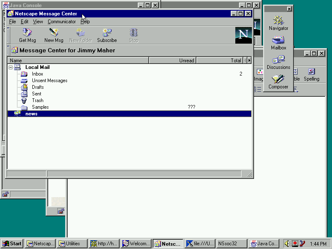
Task: Open the Communicator menu
Action: click(x=61, y=22)
